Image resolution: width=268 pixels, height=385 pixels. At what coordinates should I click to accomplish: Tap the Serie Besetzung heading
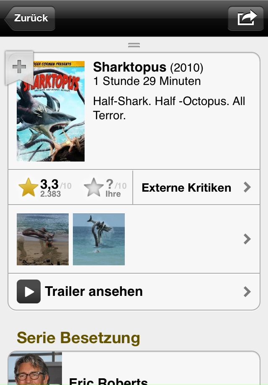[78, 338]
